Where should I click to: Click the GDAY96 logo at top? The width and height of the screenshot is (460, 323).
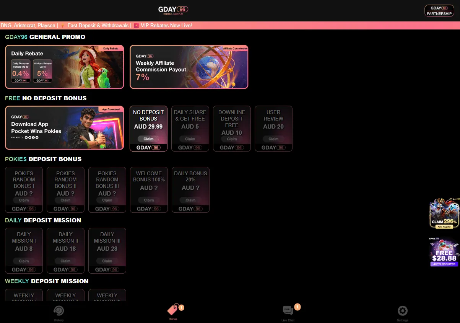[x=173, y=10]
